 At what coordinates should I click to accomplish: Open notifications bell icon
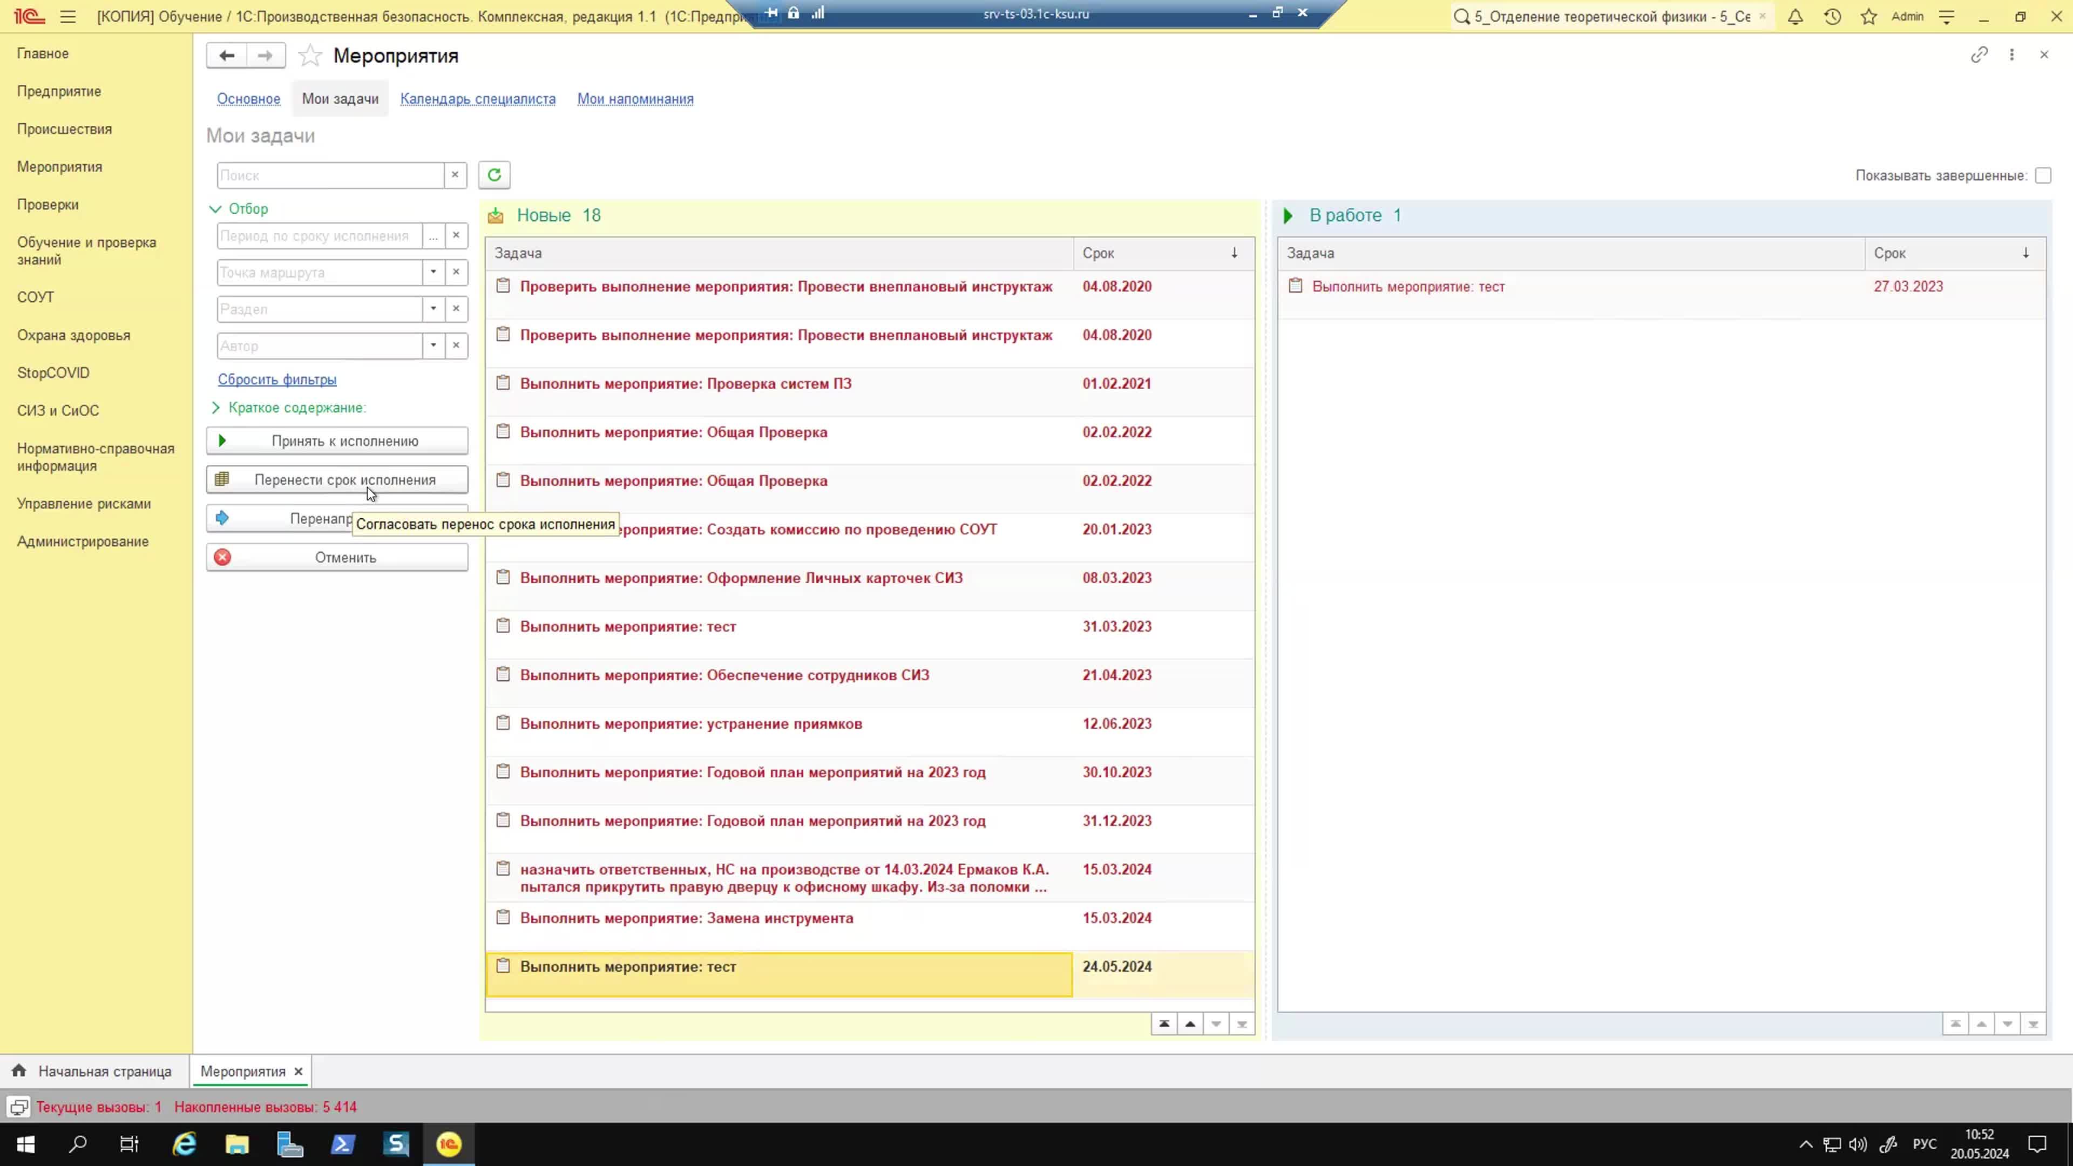tap(1796, 16)
